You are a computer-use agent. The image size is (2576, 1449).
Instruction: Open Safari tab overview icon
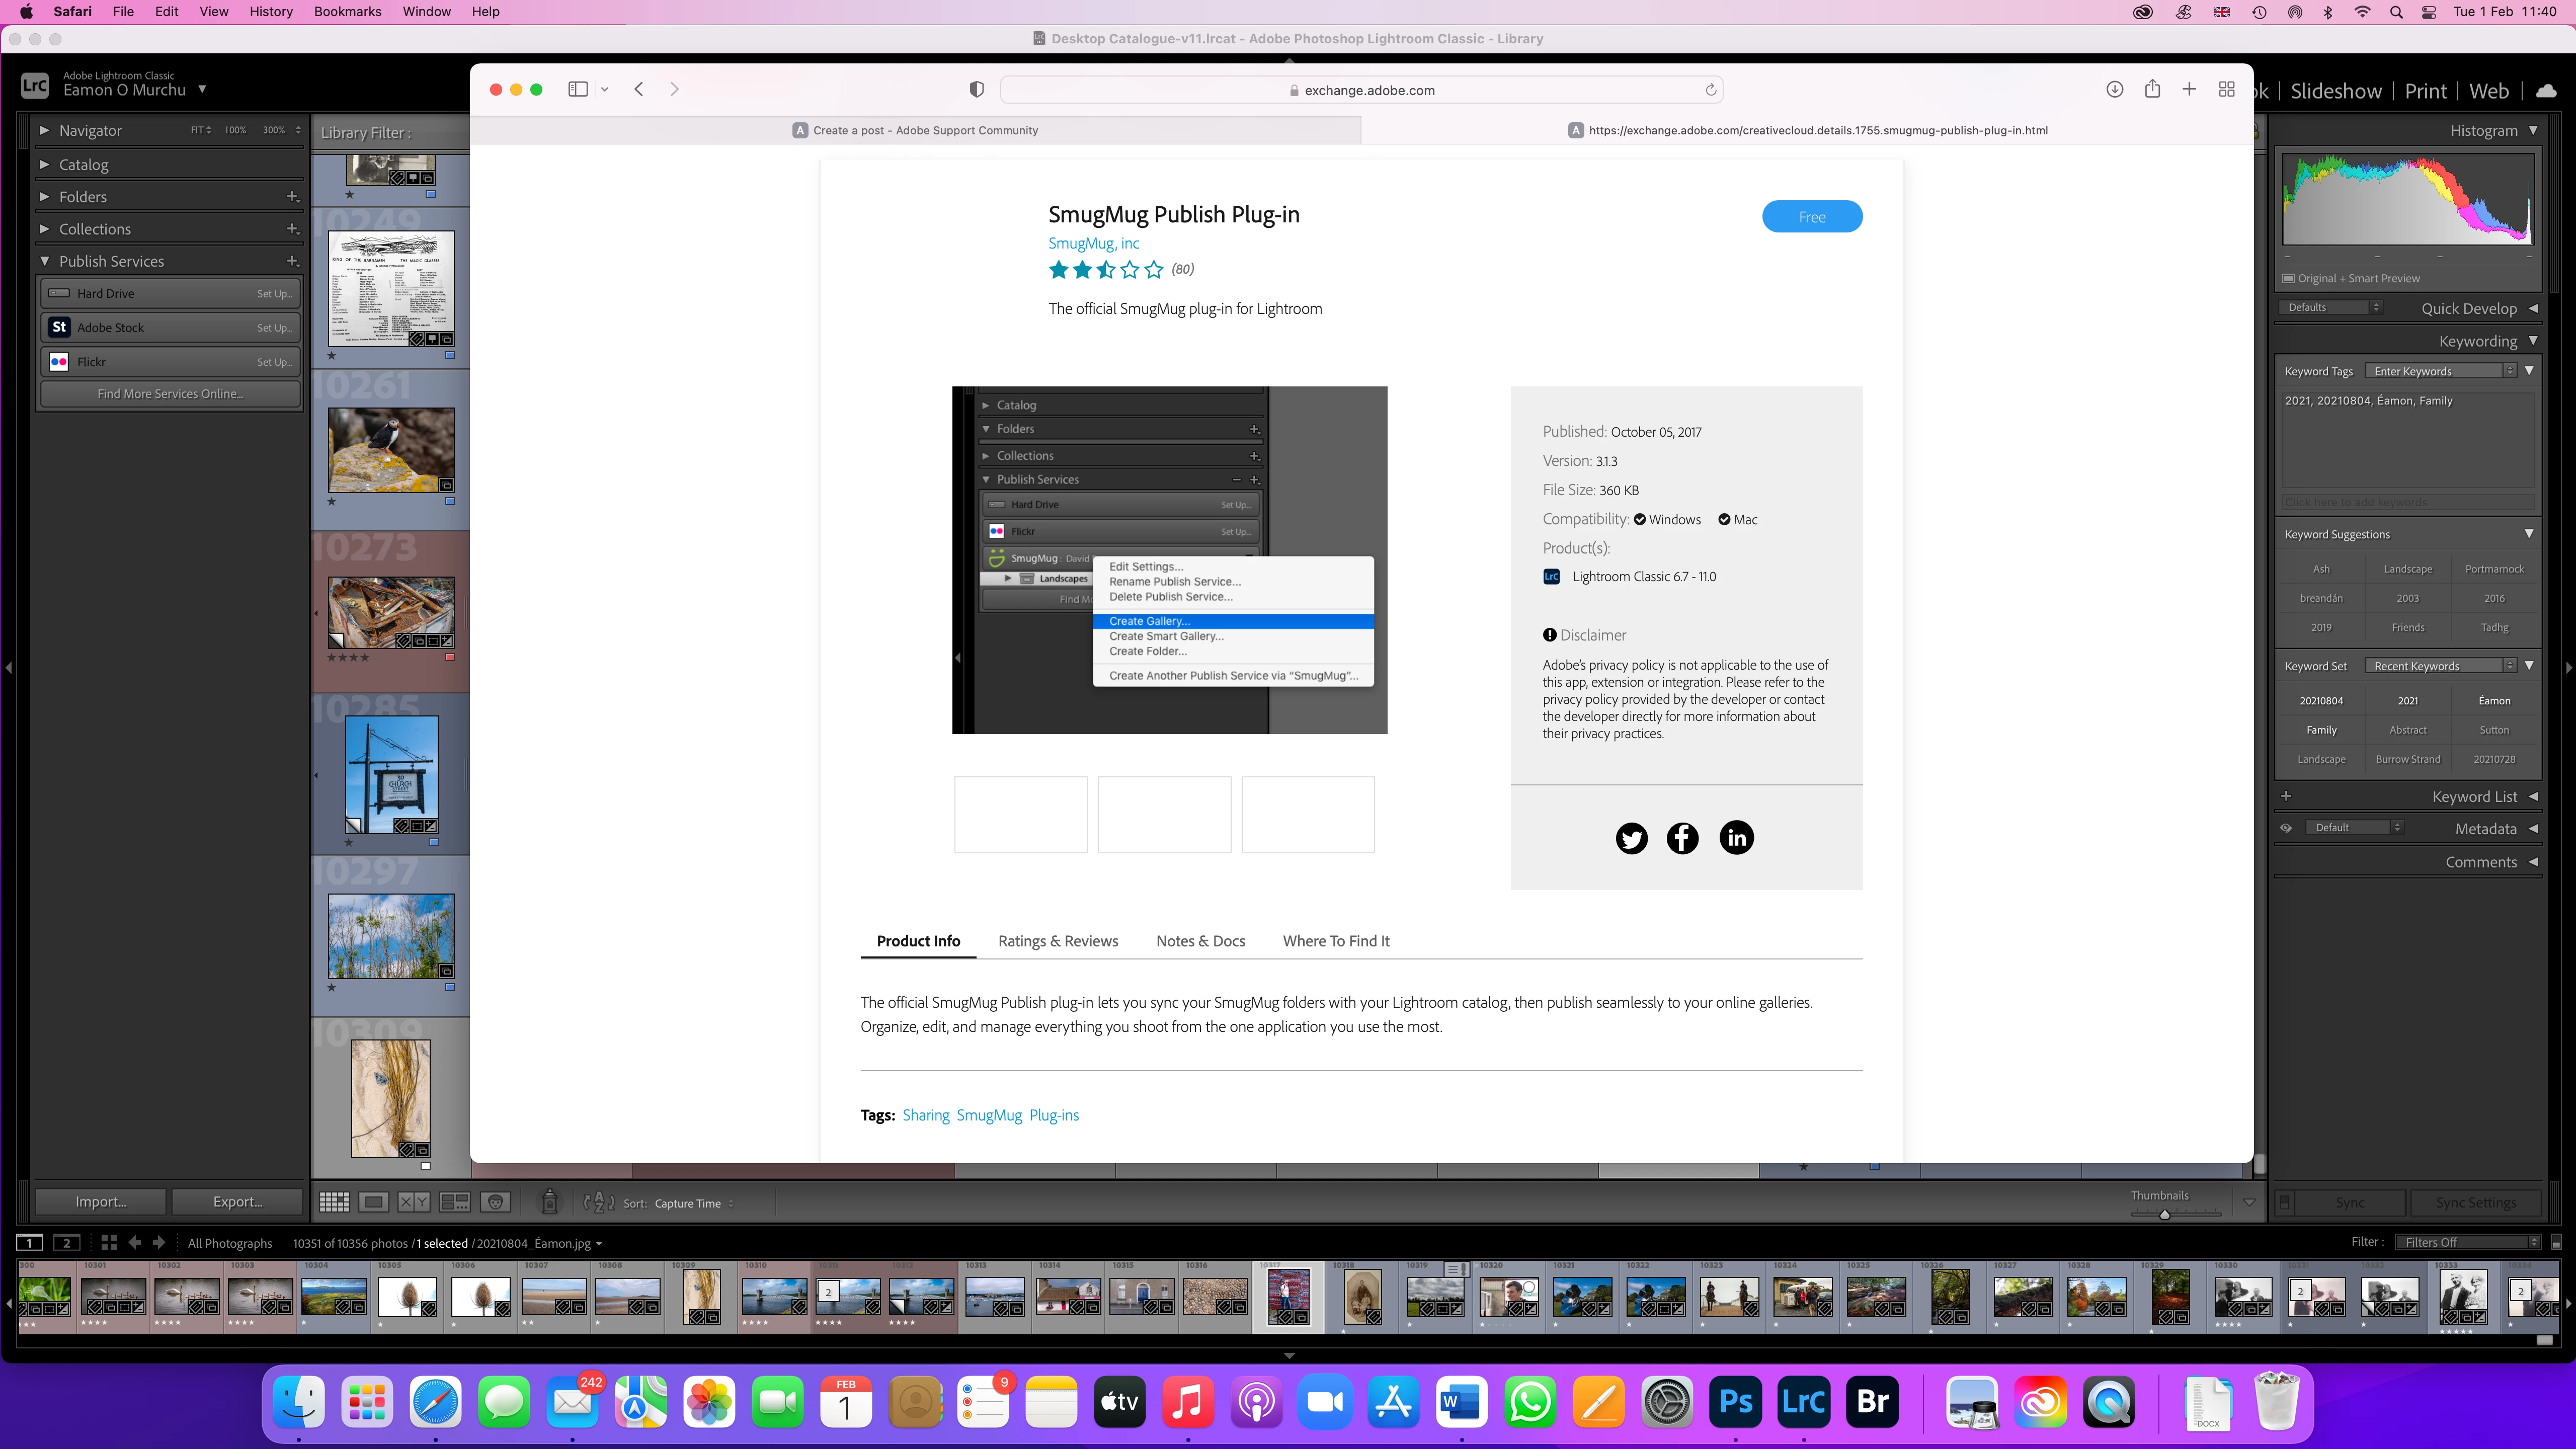[2226, 90]
